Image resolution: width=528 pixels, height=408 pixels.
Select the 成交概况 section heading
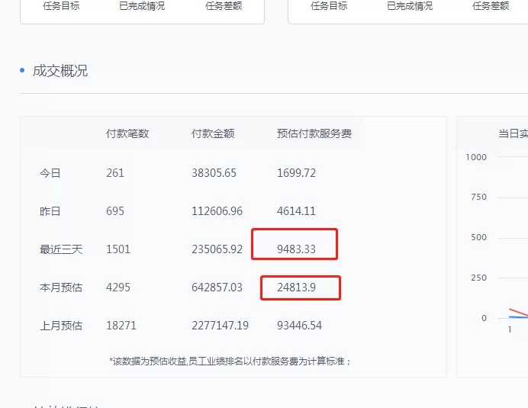tap(60, 71)
